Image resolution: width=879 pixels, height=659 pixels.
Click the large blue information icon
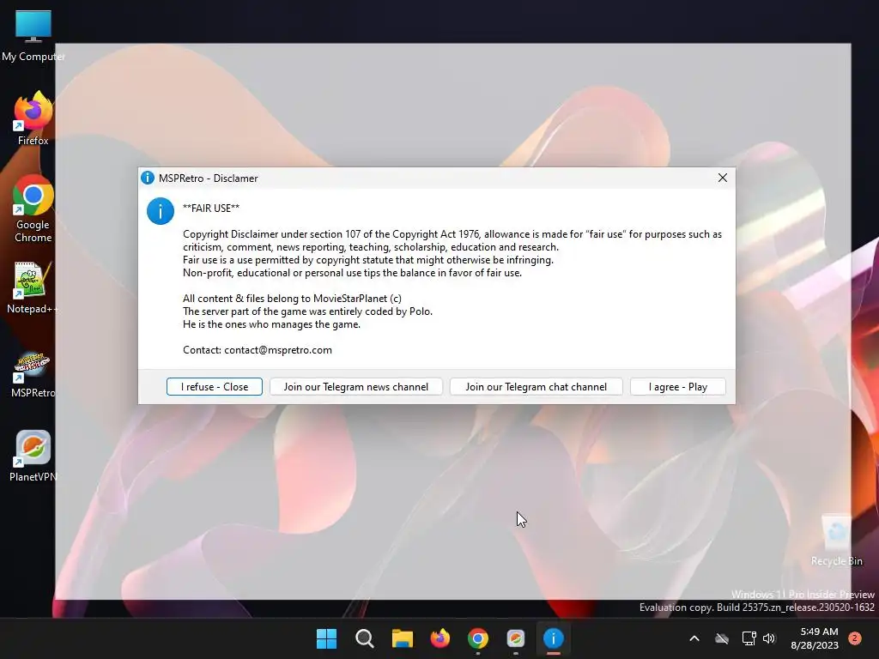coord(161,211)
